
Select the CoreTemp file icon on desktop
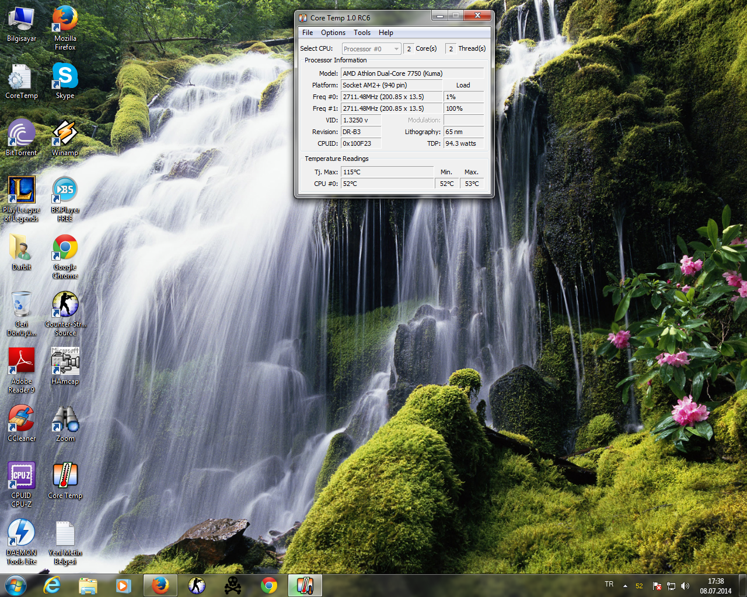point(22,82)
